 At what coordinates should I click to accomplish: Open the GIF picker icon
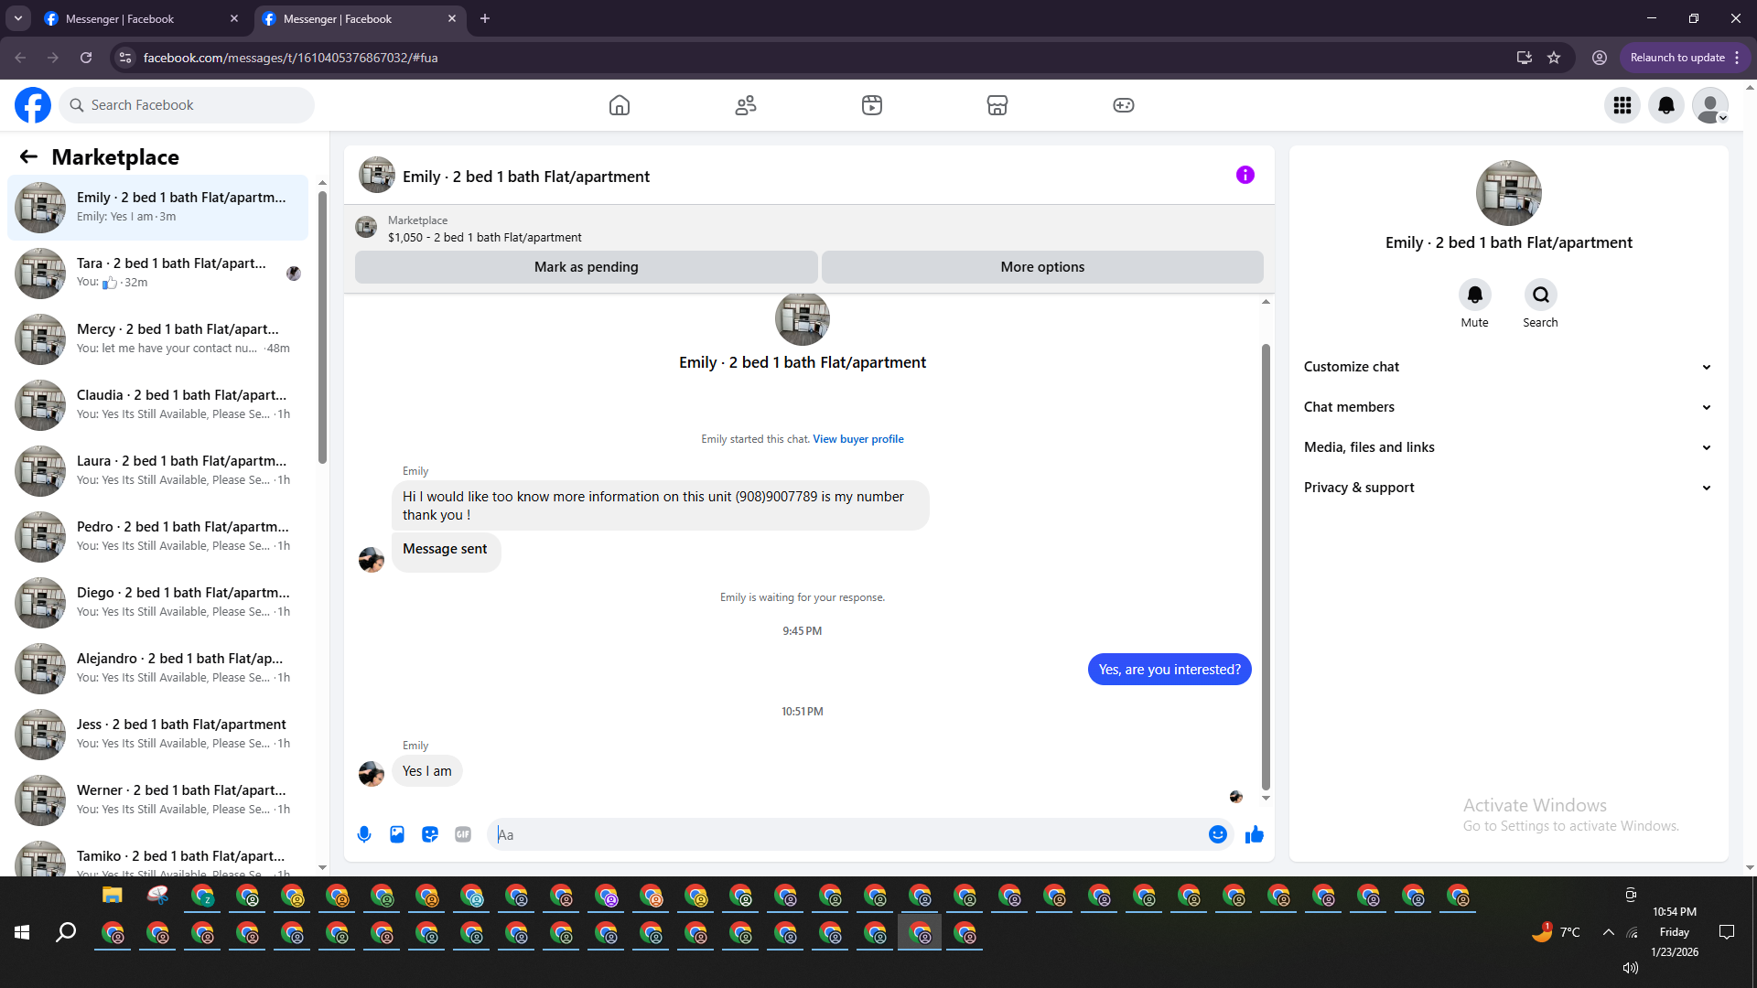click(463, 834)
